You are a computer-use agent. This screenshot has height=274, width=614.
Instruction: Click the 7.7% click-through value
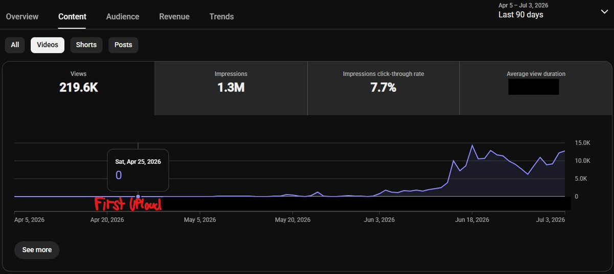(383, 88)
